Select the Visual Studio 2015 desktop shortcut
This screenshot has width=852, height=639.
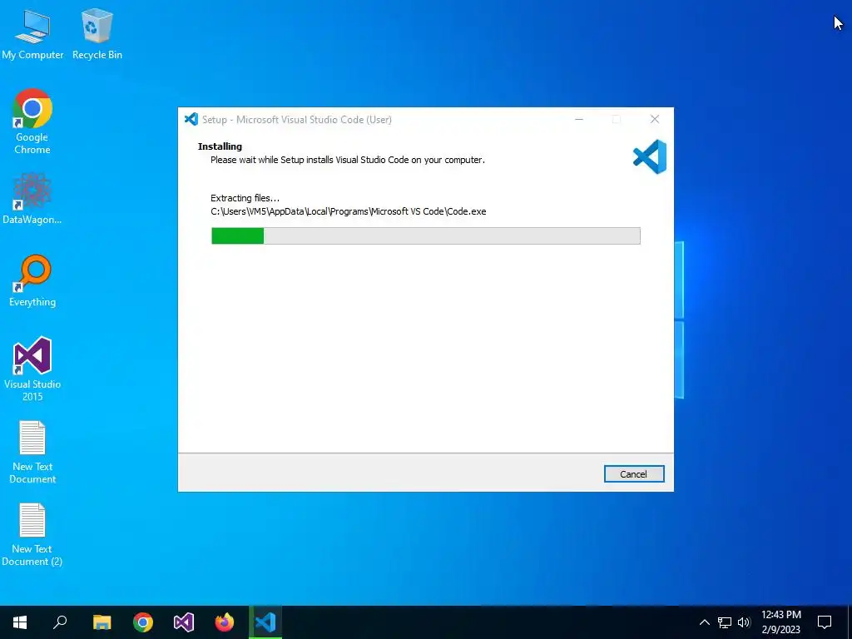click(x=32, y=369)
